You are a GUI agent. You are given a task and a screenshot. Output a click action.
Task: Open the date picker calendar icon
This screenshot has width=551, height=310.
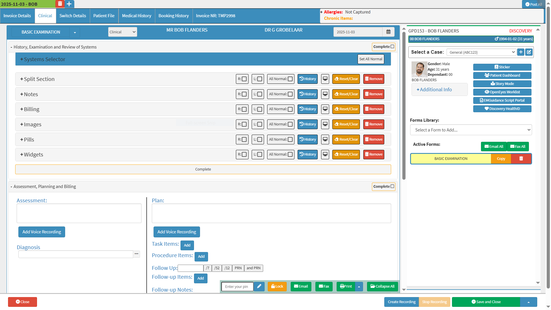click(x=388, y=32)
